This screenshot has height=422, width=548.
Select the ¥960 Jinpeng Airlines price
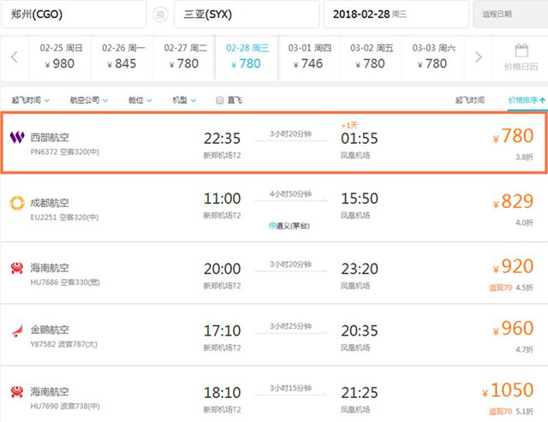point(513,329)
